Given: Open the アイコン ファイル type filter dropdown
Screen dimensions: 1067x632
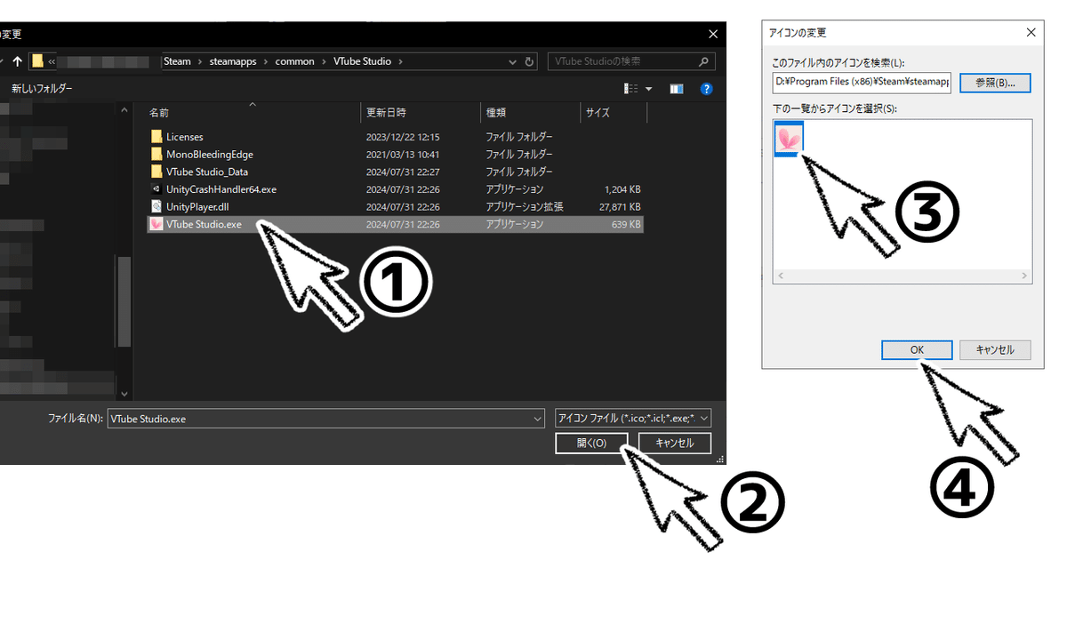Looking at the screenshot, I should coord(632,419).
